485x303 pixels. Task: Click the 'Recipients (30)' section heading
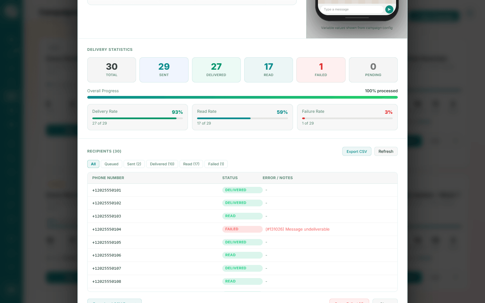coord(104,151)
